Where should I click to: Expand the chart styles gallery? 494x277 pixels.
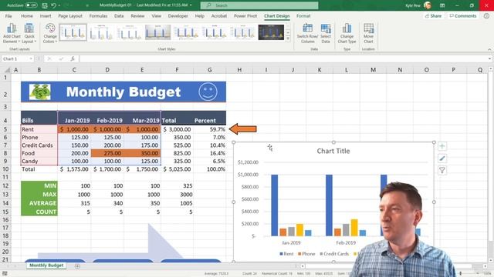[x=288, y=38]
